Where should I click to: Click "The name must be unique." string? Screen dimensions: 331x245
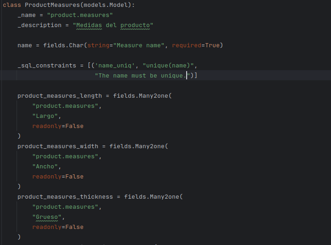tap(144, 76)
